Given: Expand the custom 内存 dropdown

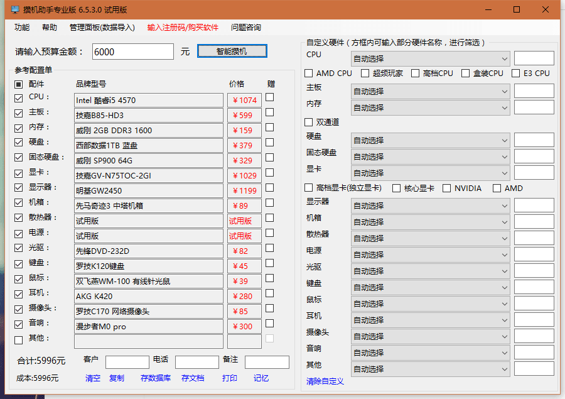Looking at the screenshot, I should 431,108.
